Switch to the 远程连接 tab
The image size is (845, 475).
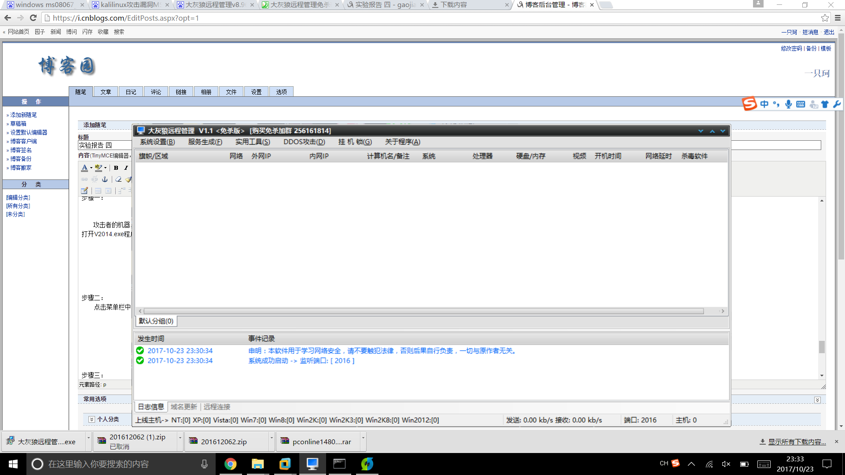pyautogui.click(x=217, y=407)
